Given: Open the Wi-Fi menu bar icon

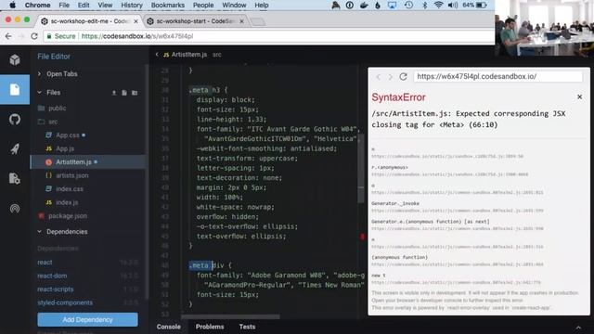Looking at the screenshot, I should [438, 6].
